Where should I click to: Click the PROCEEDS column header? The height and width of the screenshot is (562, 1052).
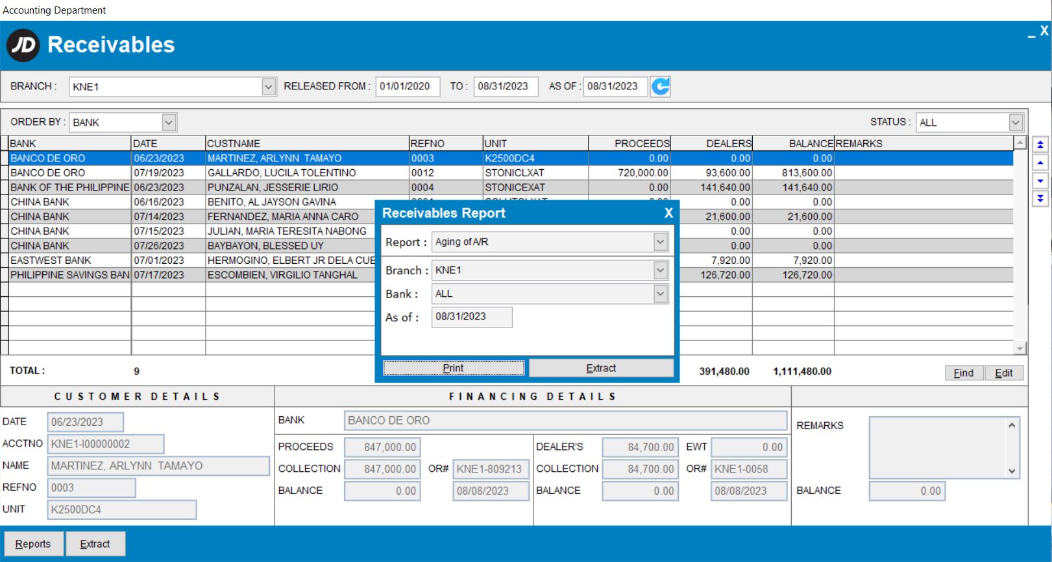(x=630, y=143)
